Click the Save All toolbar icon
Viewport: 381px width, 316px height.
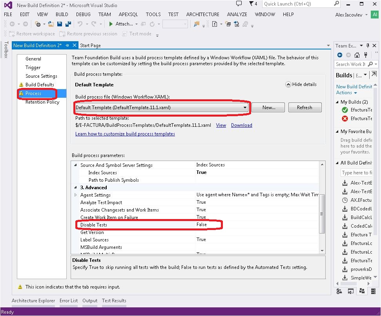click(68, 24)
